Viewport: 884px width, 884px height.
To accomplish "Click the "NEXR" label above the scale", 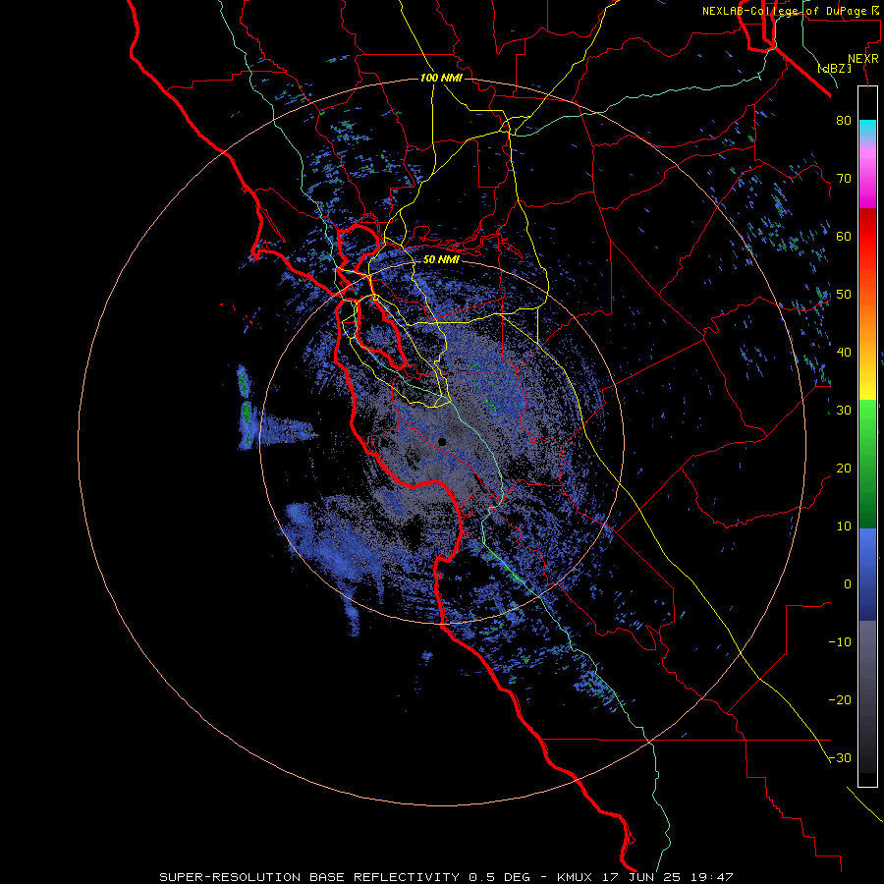I will 862,59.
